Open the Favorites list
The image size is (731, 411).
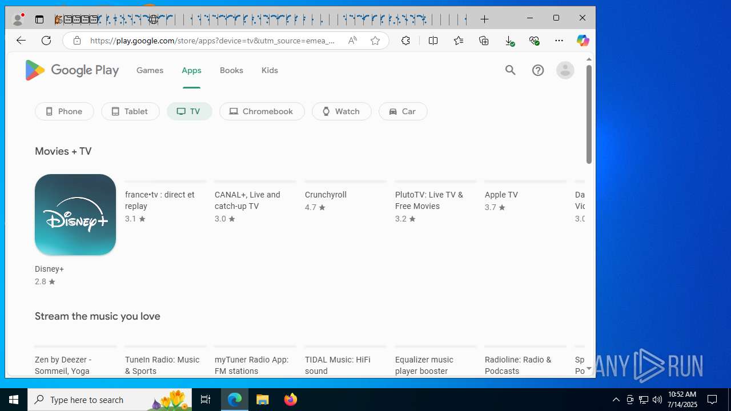(x=459, y=41)
